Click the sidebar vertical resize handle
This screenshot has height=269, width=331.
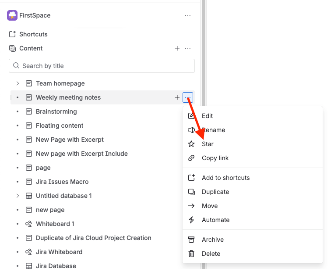(204, 53)
